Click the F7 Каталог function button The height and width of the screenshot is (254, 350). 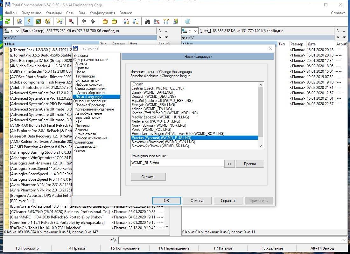click(x=223, y=248)
